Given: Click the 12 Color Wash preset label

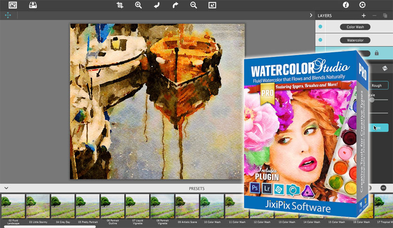Looking at the screenshot, I should coord(262,222).
